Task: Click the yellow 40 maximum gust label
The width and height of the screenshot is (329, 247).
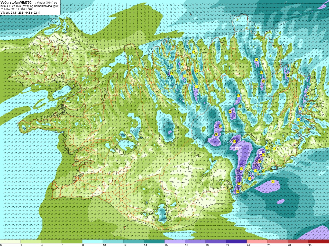Action: tap(260, 161)
